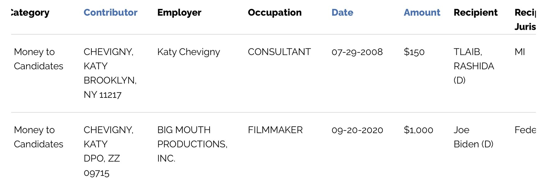Select the 07-29-2008 date cell

pos(357,52)
